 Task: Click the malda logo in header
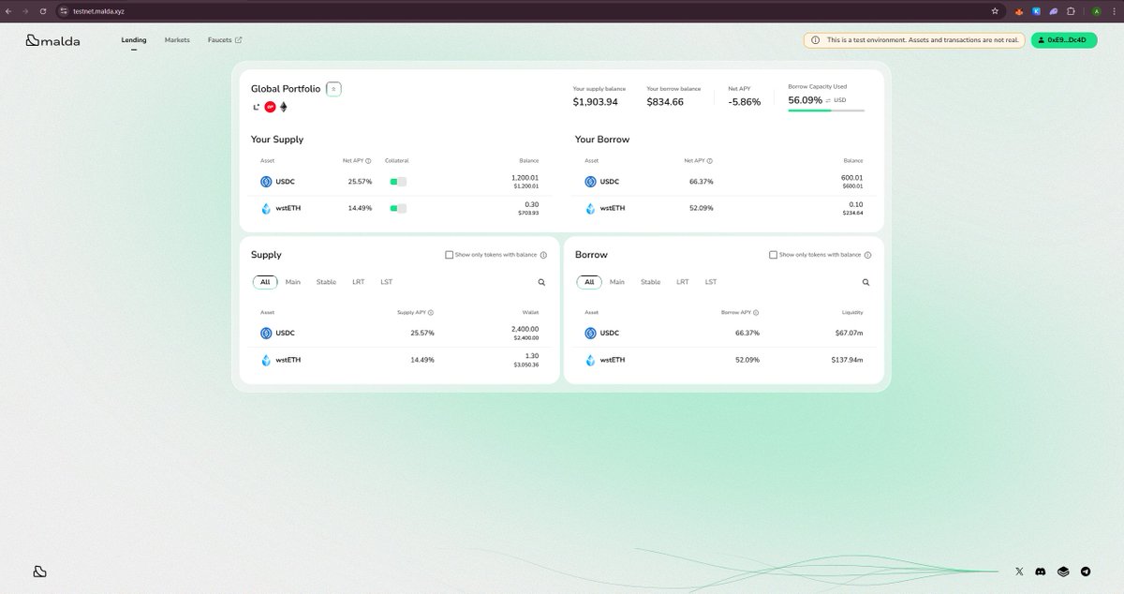click(x=52, y=40)
